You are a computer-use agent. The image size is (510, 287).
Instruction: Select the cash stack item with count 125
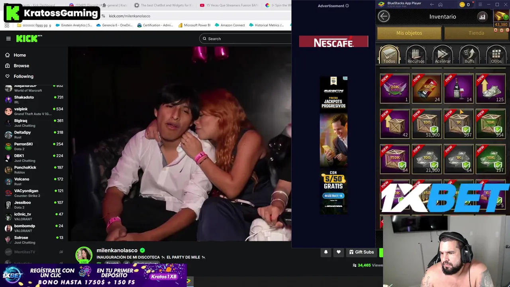pos(490,88)
